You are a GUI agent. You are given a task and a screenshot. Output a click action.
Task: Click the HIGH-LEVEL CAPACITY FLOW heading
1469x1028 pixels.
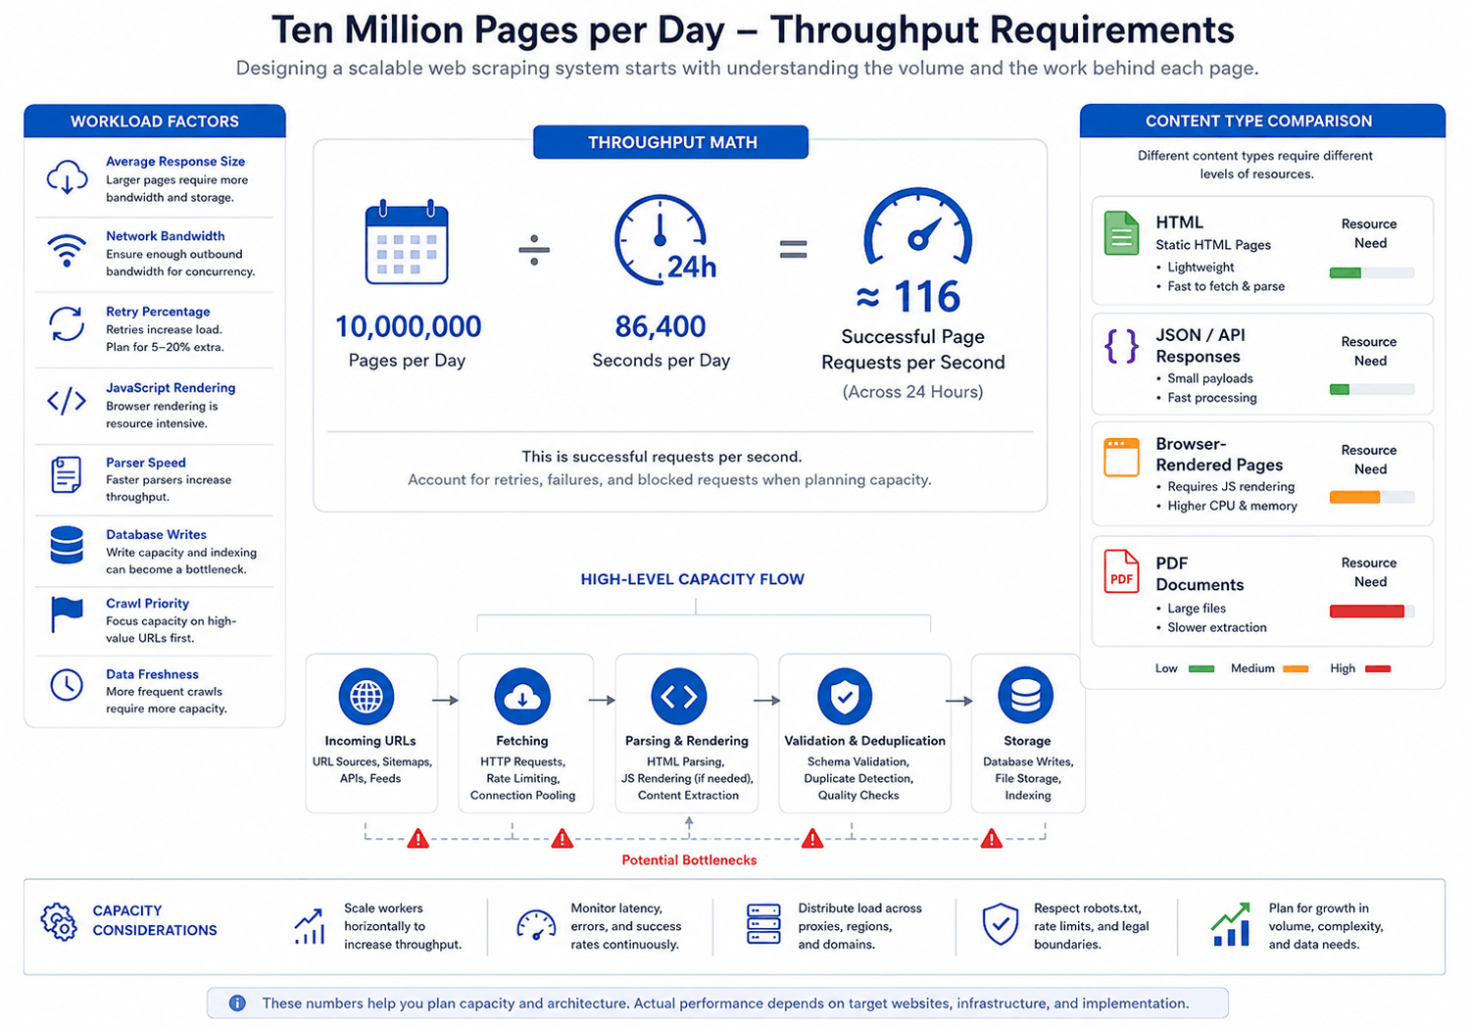(692, 579)
